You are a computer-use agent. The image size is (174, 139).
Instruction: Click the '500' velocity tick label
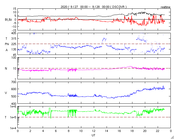pyautogui.click(x=14, y=96)
